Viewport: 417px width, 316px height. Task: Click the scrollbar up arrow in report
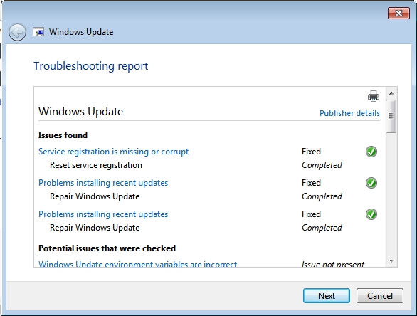391,93
